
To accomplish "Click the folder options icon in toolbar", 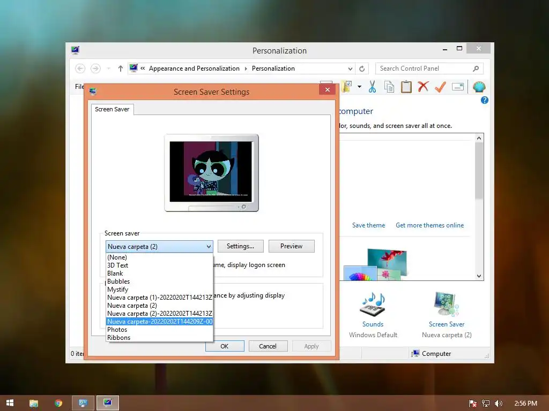I will (x=347, y=86).
